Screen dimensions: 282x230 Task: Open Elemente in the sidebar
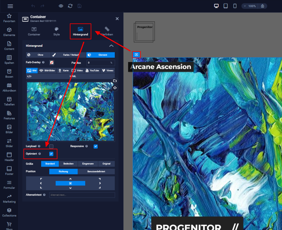coord(9,32)
